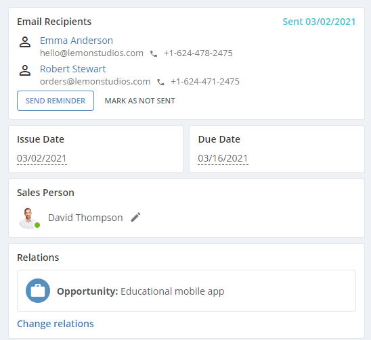Click the Sent 03/02/2021 status text
Image resolution: width=371 pixels, height=340 pixels.
point(319,22)
